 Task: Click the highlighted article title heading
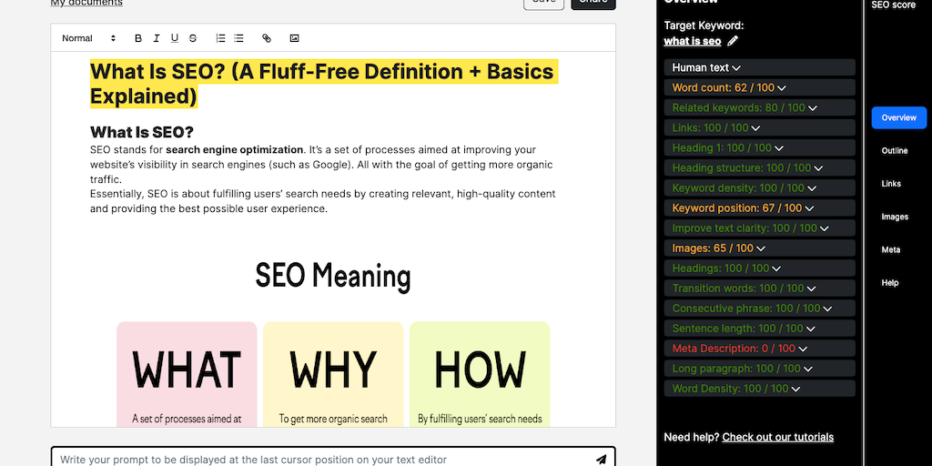324,83
